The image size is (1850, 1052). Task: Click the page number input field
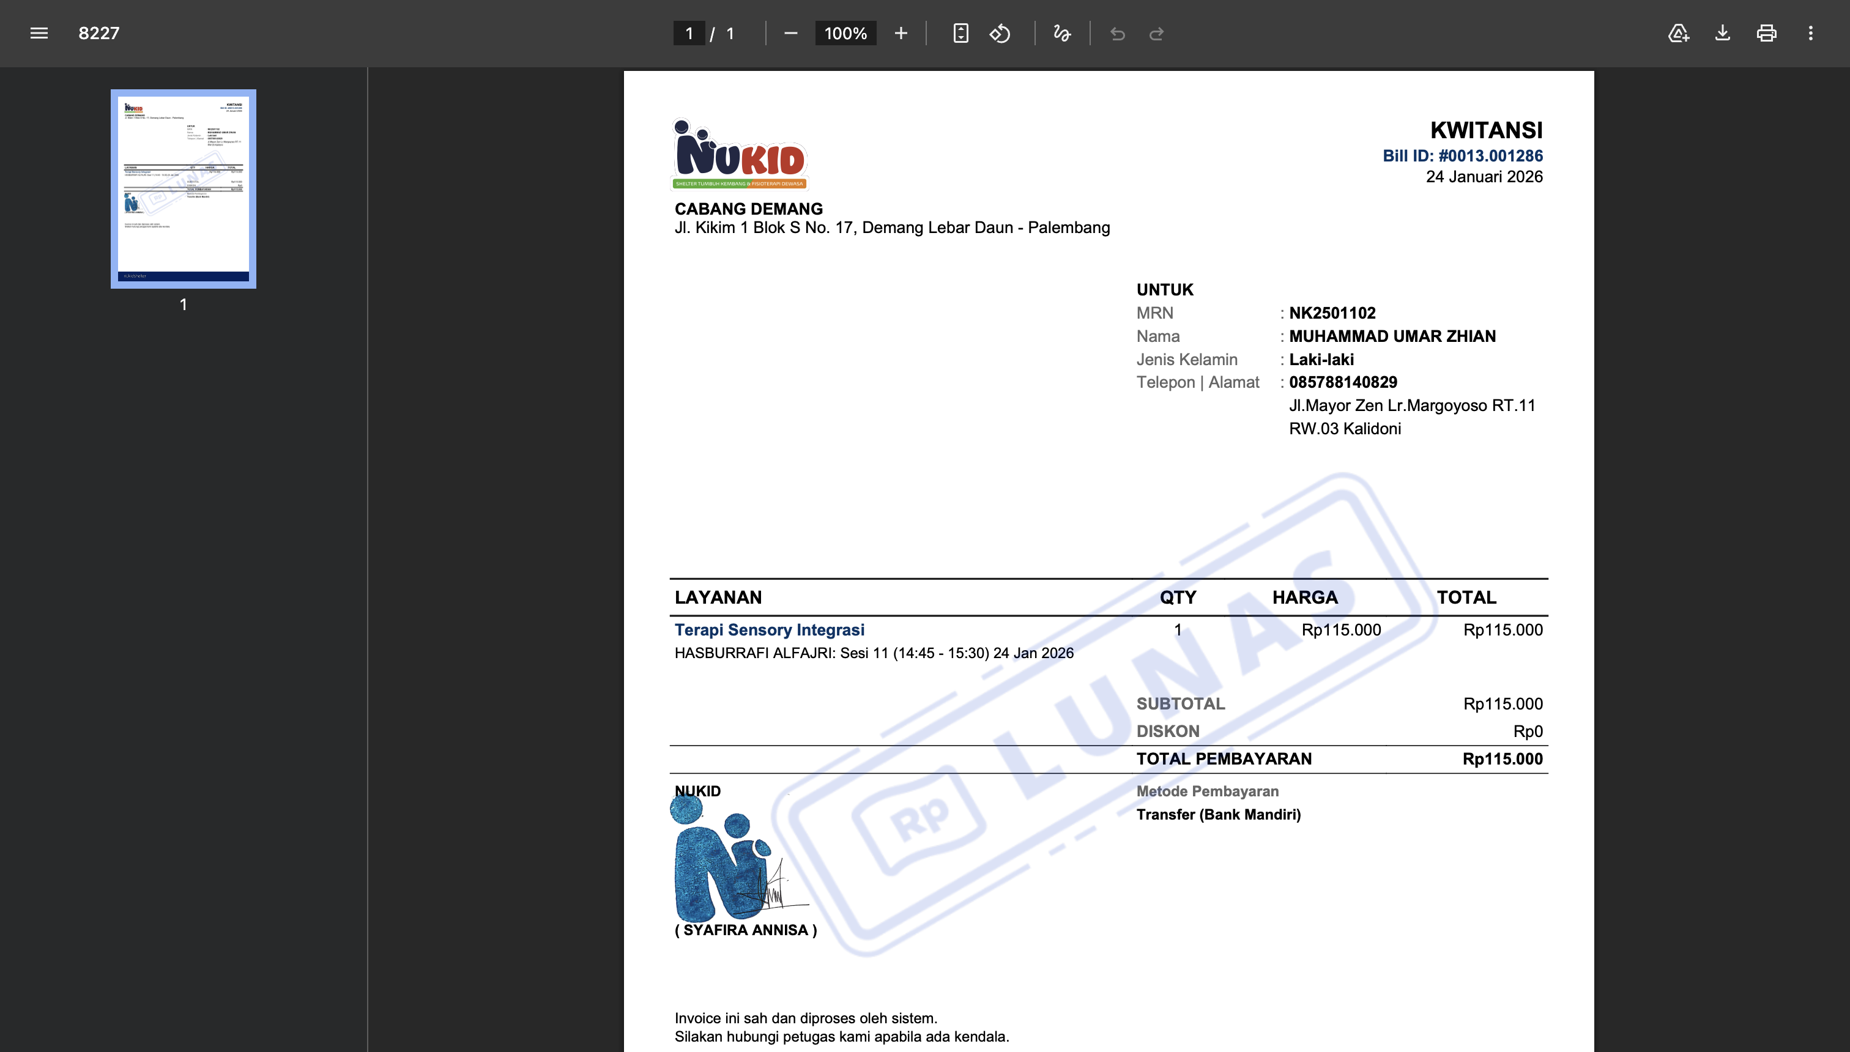689,33
